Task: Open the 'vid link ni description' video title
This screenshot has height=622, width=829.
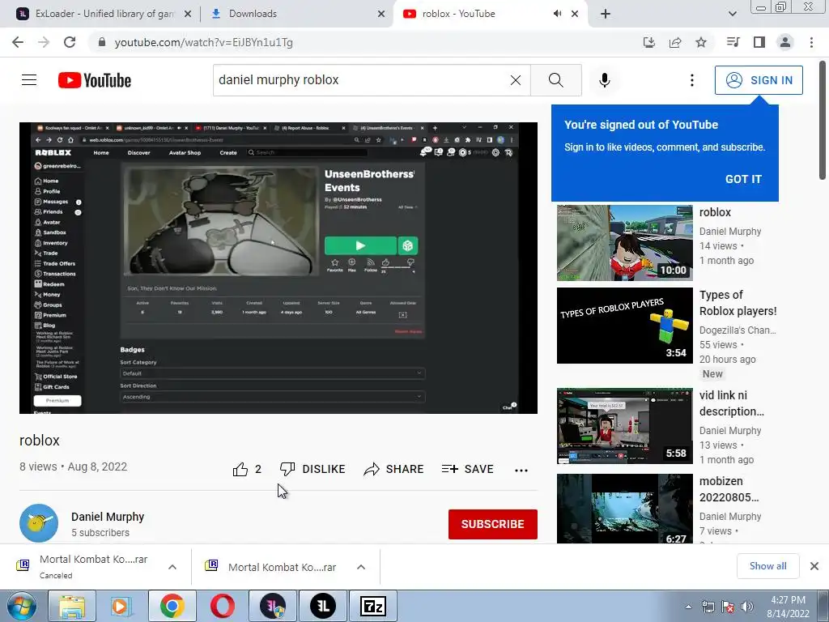Action: 732,403
